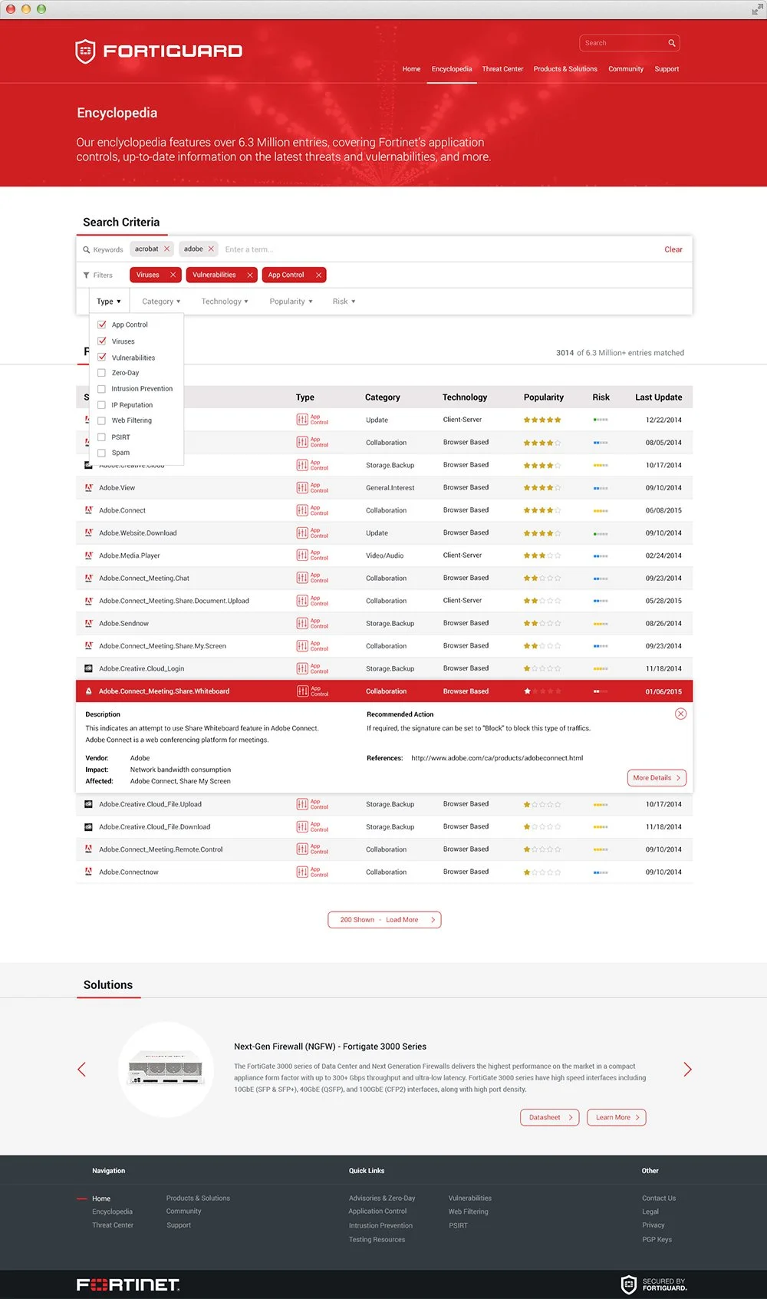
Task: Uncheck the App Control type checkbox
Action: 102,325
